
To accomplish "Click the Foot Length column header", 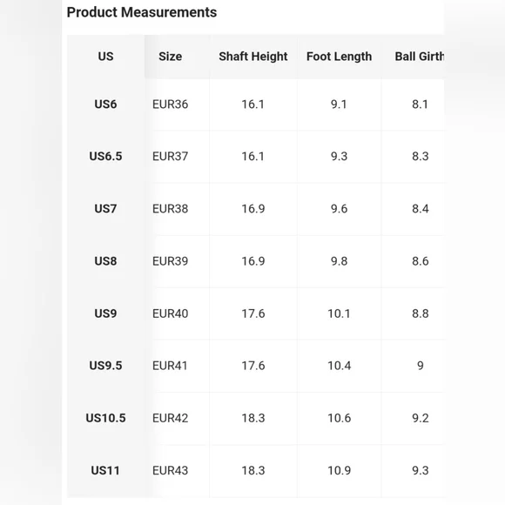I will coord(340,57).
